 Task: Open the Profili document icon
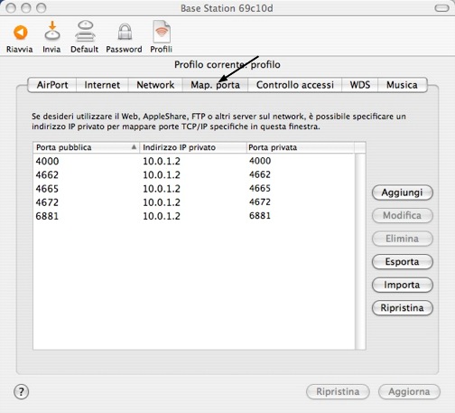tap(162, 32)
